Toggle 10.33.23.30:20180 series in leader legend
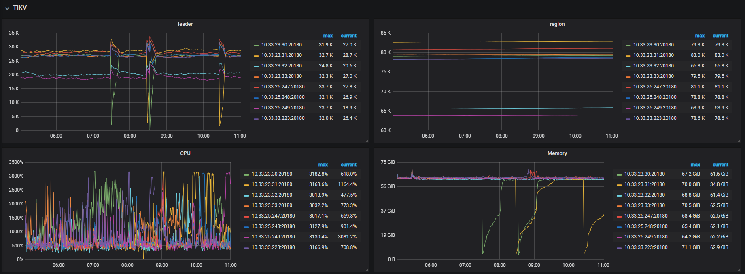Image resolution: width=745 pixels, height=274 pixels. coord(281,45)
